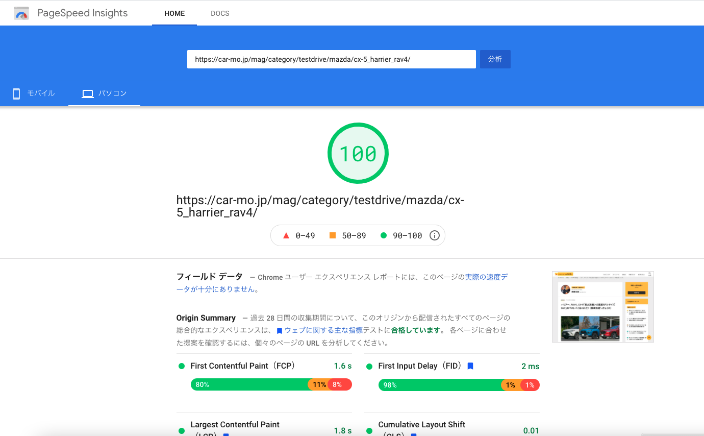Click the green circle 90–100 legend icon
The height and width of the screenshot is (436, 704).
[x=384, y=235]
